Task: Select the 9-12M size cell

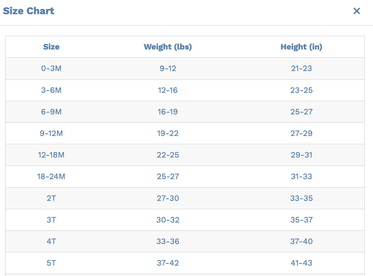Action: (x=51, y=133)
